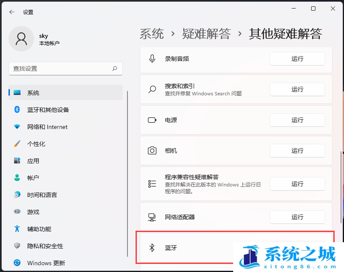
Task: Click the search magnifier icon in settings
Action: tap(115, 69)
